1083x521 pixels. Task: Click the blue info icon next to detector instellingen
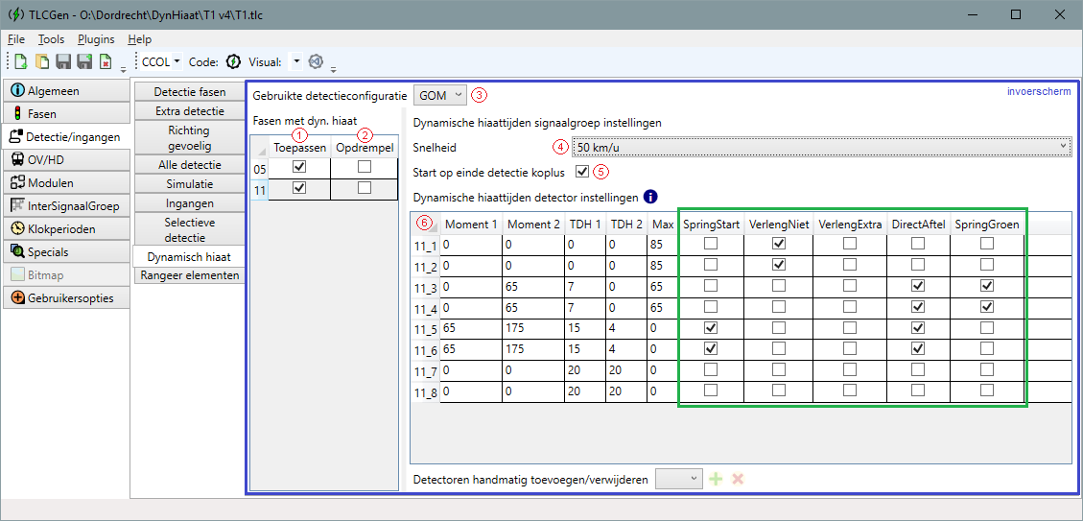point(649,197)
